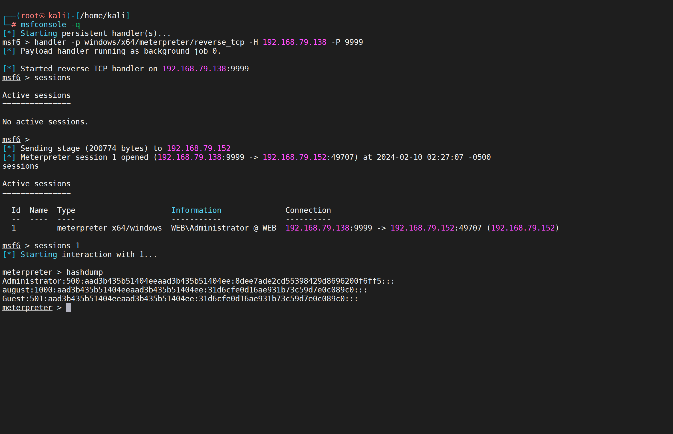This screenshot has width=673, height=434.
Task: Click IP 192.168.79.138 in the handler command
Action: (294, 42)
